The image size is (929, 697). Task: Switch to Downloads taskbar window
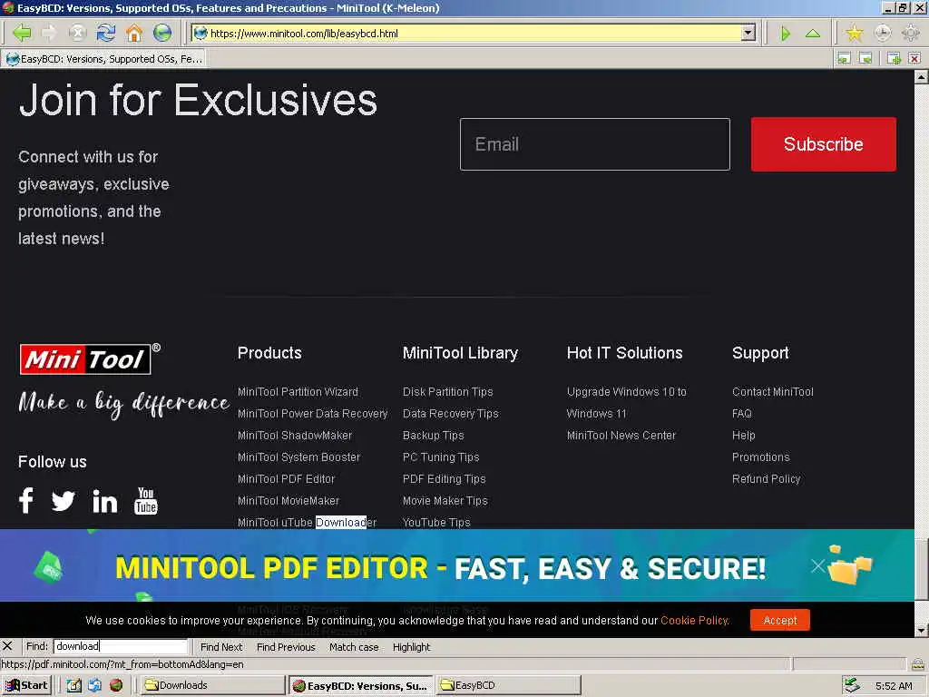(x=214, y=685)
